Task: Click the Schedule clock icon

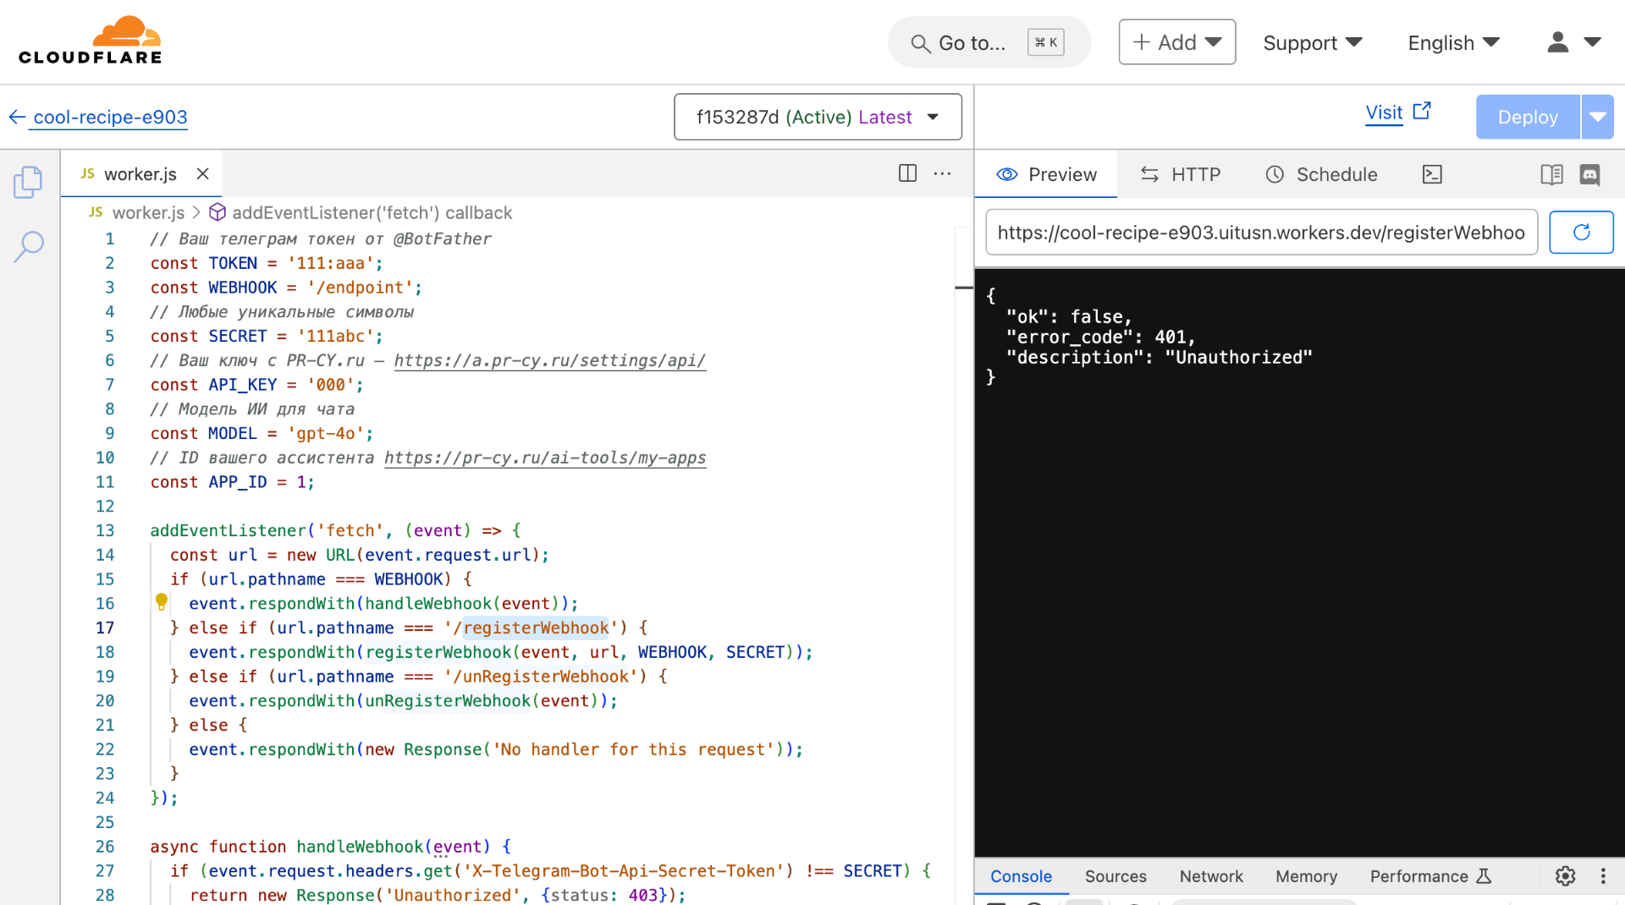Action: tap(1275, 174)
